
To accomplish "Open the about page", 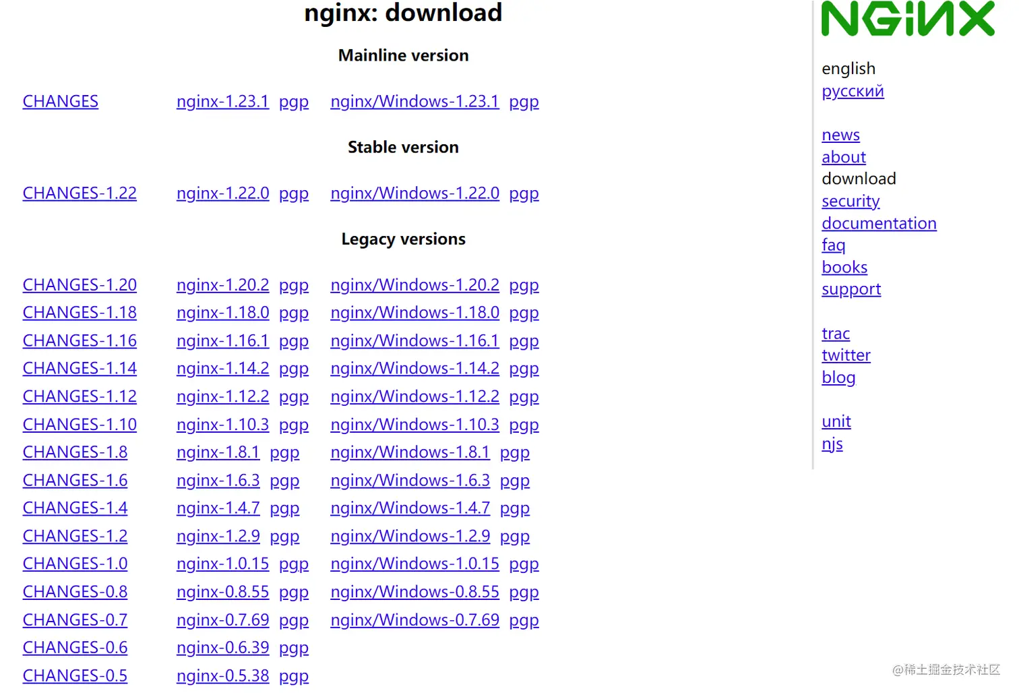I will [x=844, y=157].
